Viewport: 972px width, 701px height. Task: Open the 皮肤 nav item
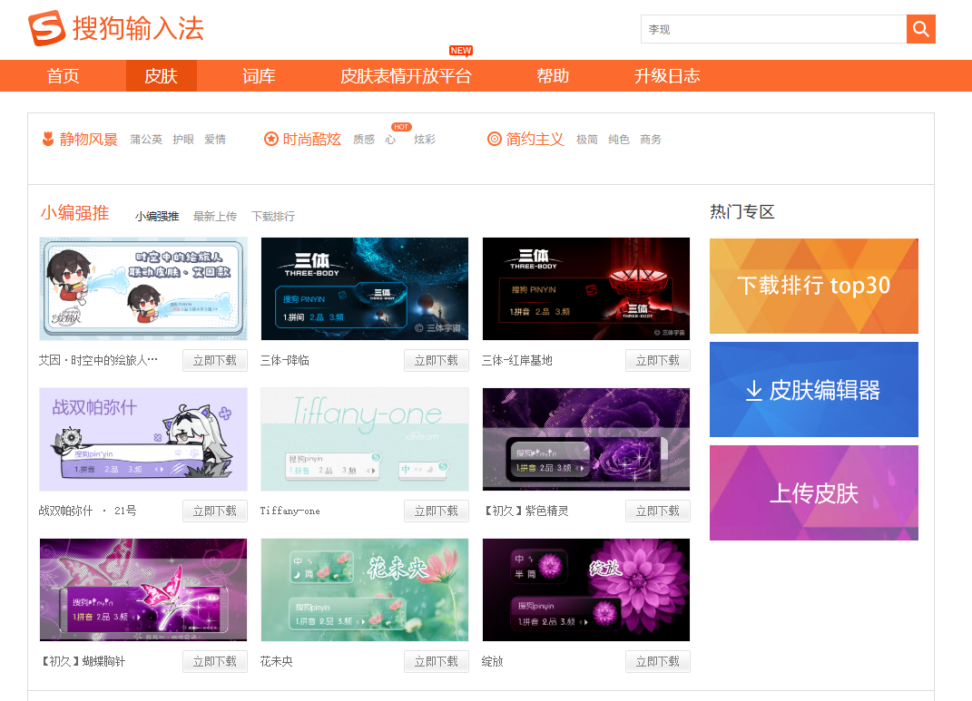[x=162, y=76]
